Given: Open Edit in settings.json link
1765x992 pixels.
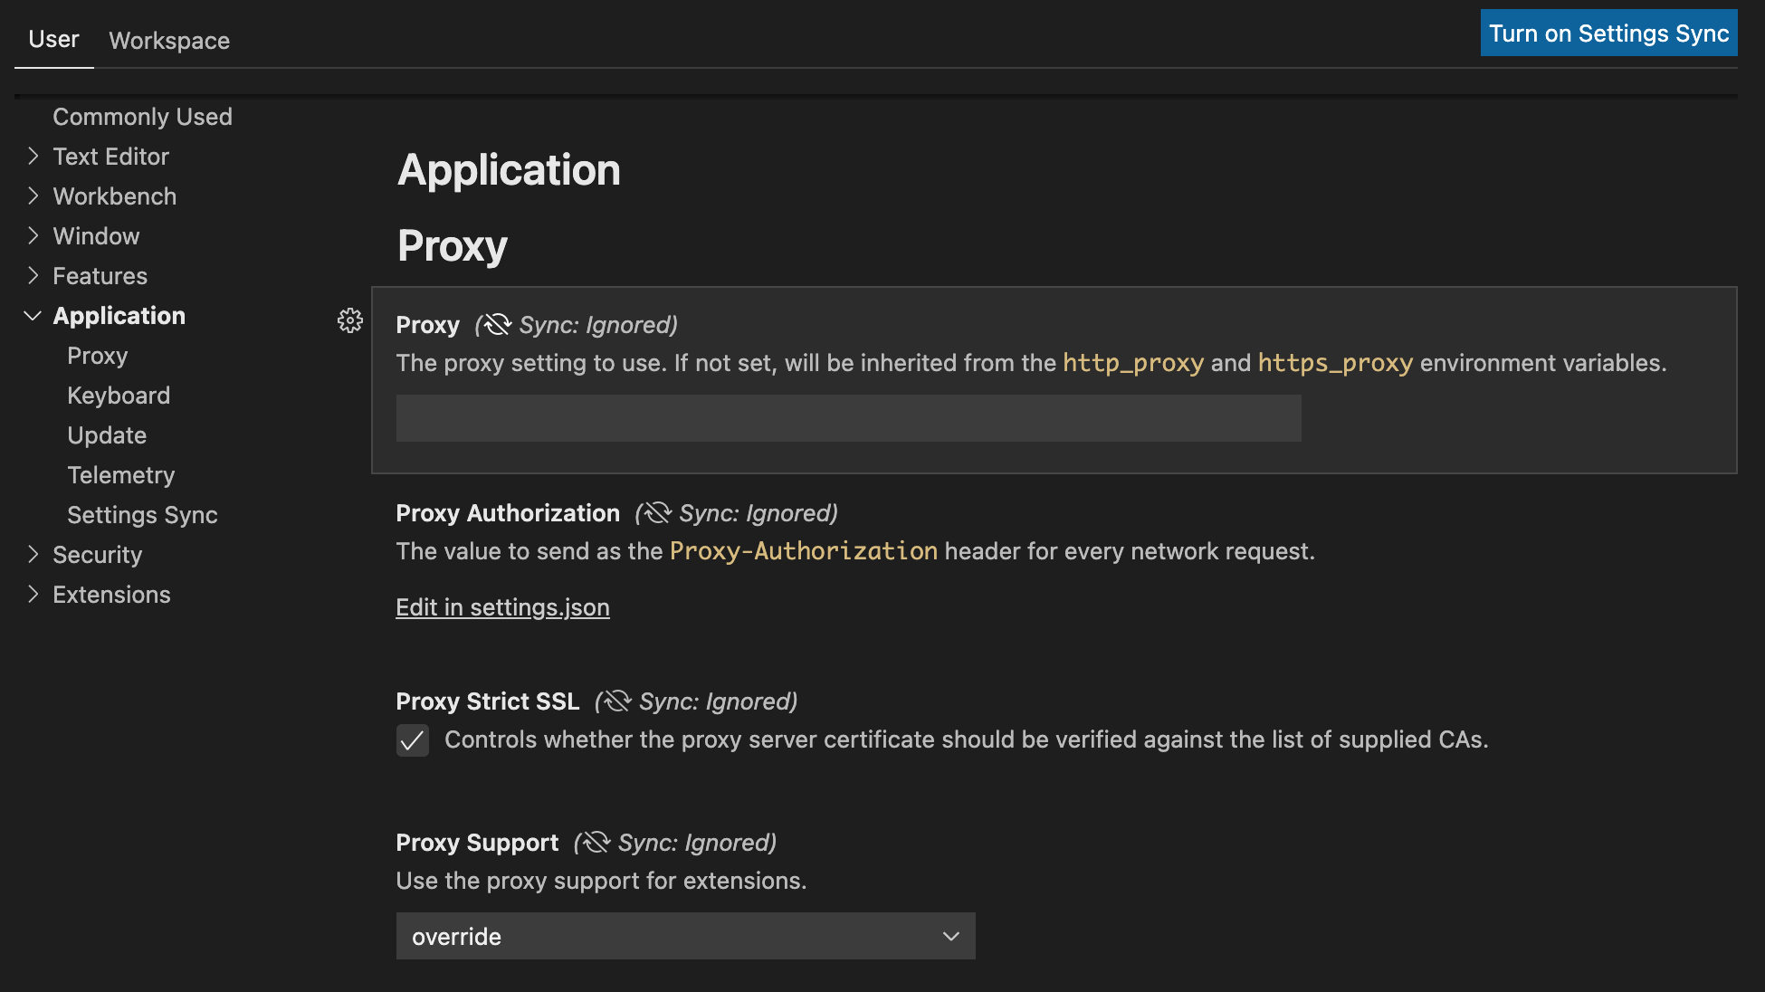Looking at the screenshot, I should coord(502,607).
